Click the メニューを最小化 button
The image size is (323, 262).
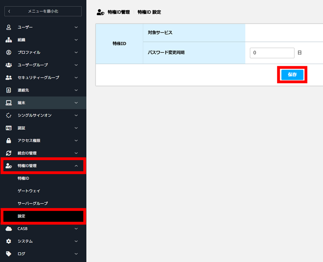(x=43, y=11)
